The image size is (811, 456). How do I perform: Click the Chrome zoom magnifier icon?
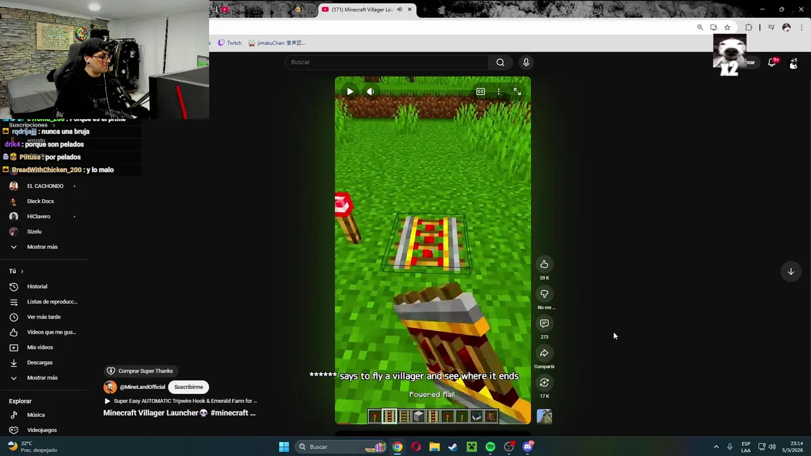(x=699, y=27)
